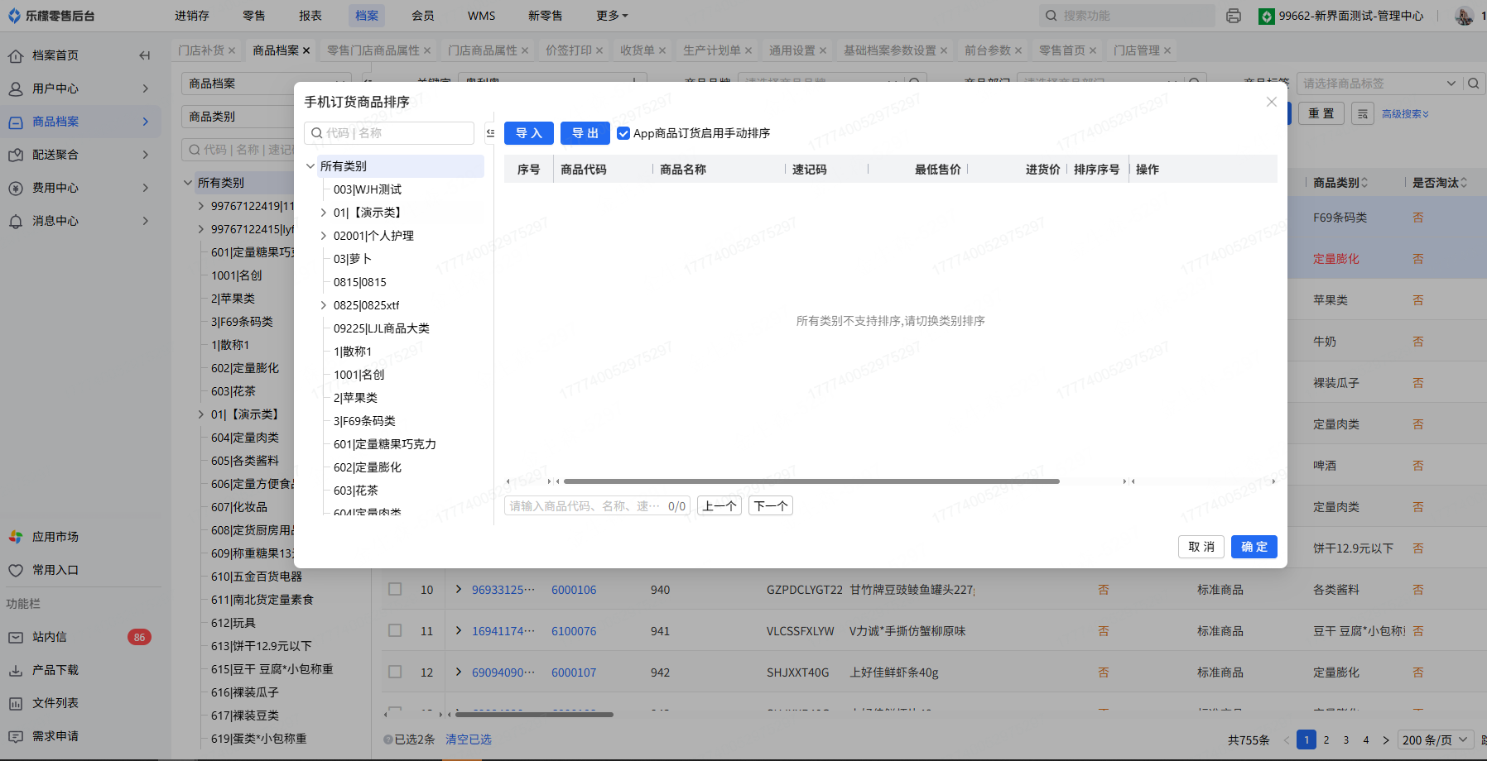The image size is (1487, 761).
Task: Click the 费用中心 yen icon
Action: (16, 188)
